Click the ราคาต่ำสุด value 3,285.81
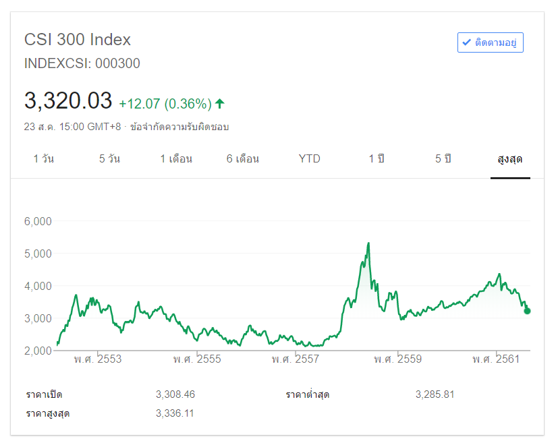The image size is (558, 445). 435,394
